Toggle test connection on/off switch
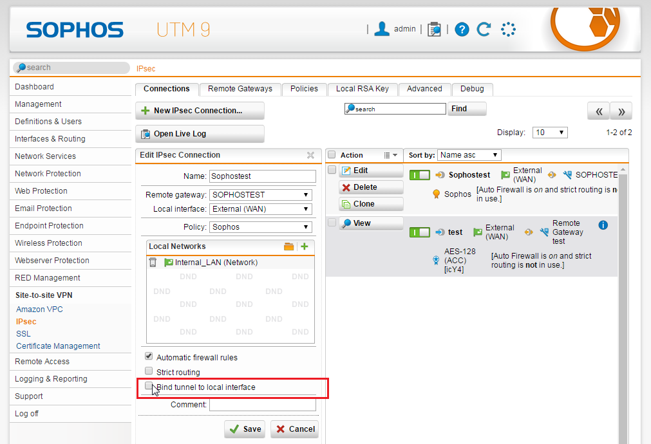The height and width of the screenshot is (444, 651). [x=420, y=232]
